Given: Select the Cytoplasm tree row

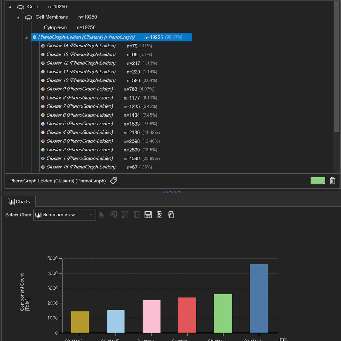Looking at the screenshot, I should coord(70,27).
